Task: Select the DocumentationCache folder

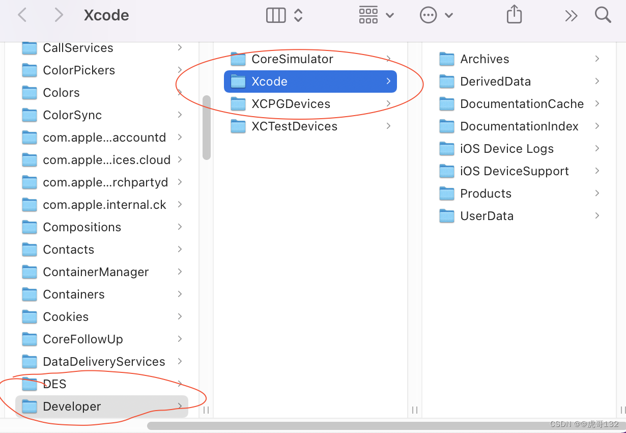Action: pos(519,104)
